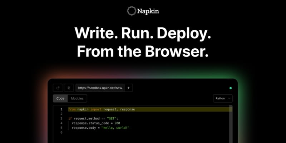This screenshot has width=286, height=143.
Task: Click line number 1 in the gutter
Action: click(x=61, y=109)
